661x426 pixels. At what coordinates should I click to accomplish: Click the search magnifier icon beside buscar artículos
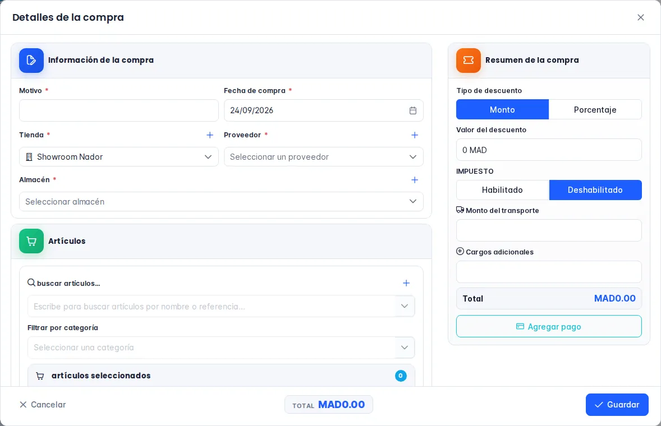(x=31, y=283)
